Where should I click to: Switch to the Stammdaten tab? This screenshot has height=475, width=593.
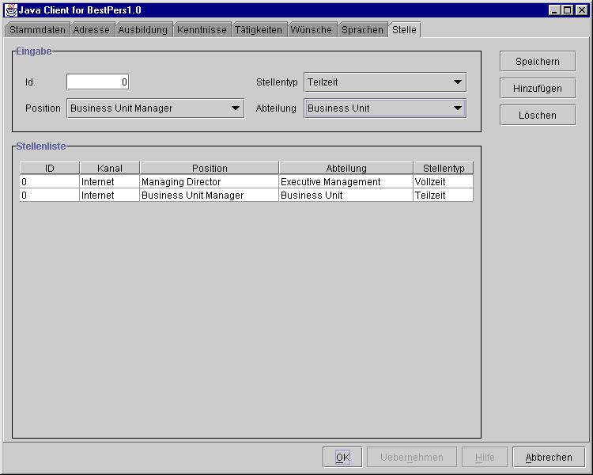[x=37, y=30]
